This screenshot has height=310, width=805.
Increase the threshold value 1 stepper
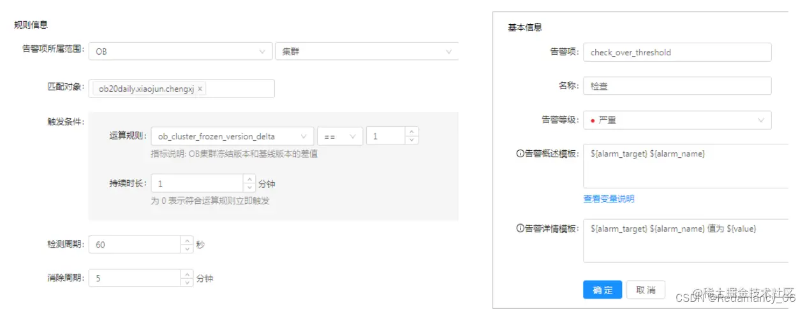411,132
